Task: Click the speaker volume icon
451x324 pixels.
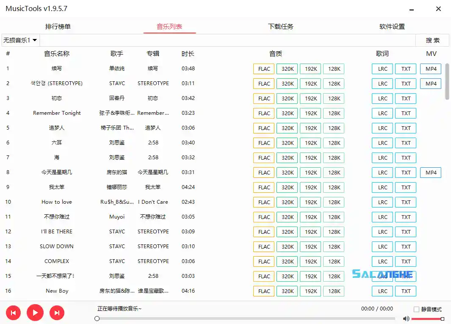Action: [x=406, y=318]
